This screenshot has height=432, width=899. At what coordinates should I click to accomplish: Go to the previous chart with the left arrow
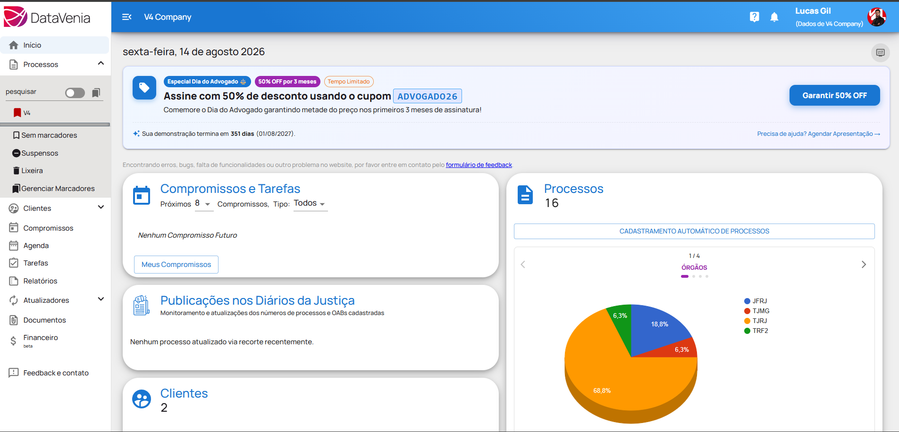coord(523,265)
